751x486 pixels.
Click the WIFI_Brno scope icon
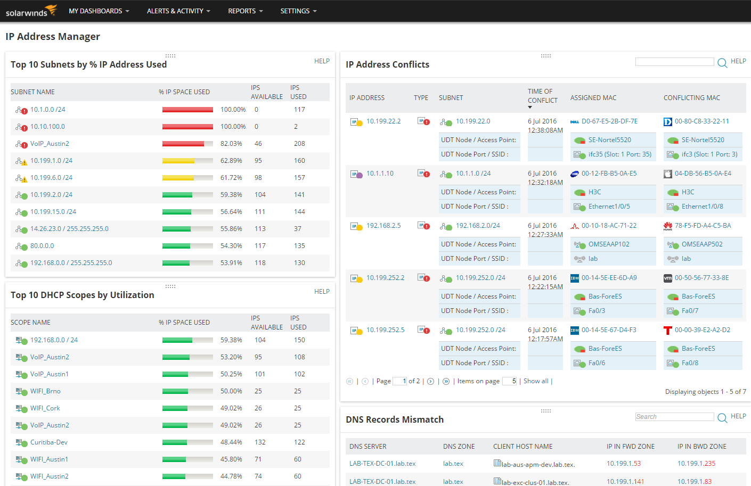[x=21, y=392]
